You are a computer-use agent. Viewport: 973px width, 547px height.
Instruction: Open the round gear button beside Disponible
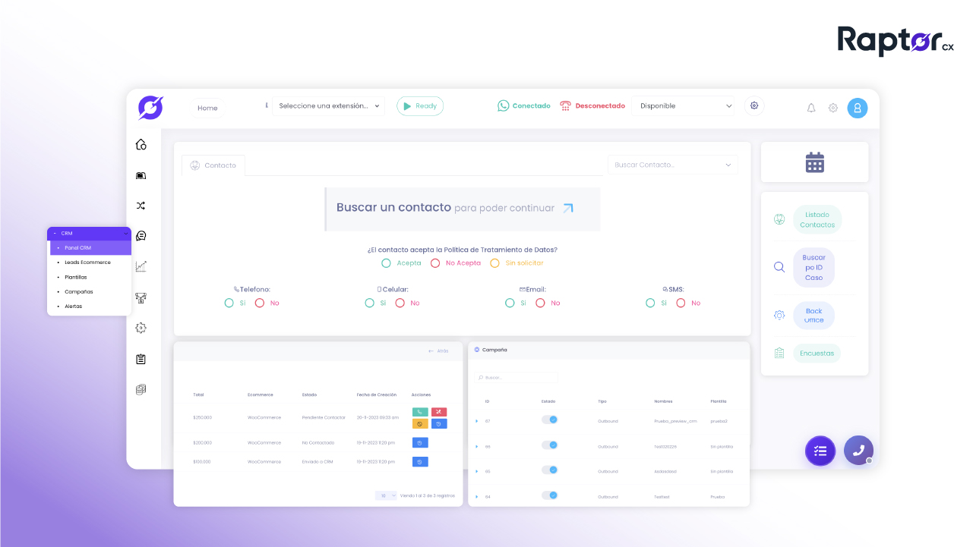click(x=754, y=105)
